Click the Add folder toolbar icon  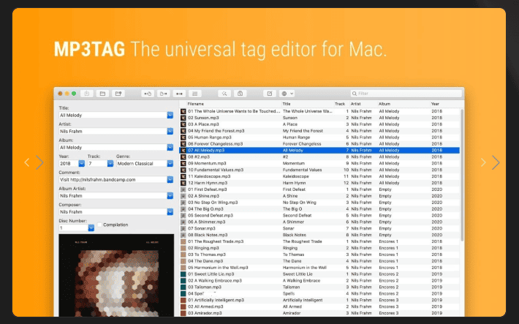[x=118, y=94]
